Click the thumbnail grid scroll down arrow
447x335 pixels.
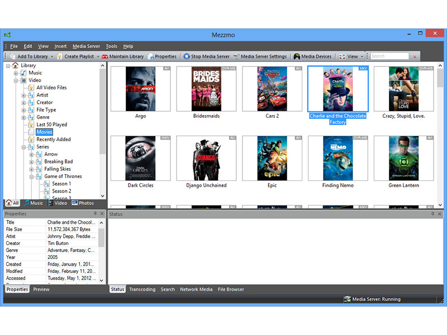[440, 205]
